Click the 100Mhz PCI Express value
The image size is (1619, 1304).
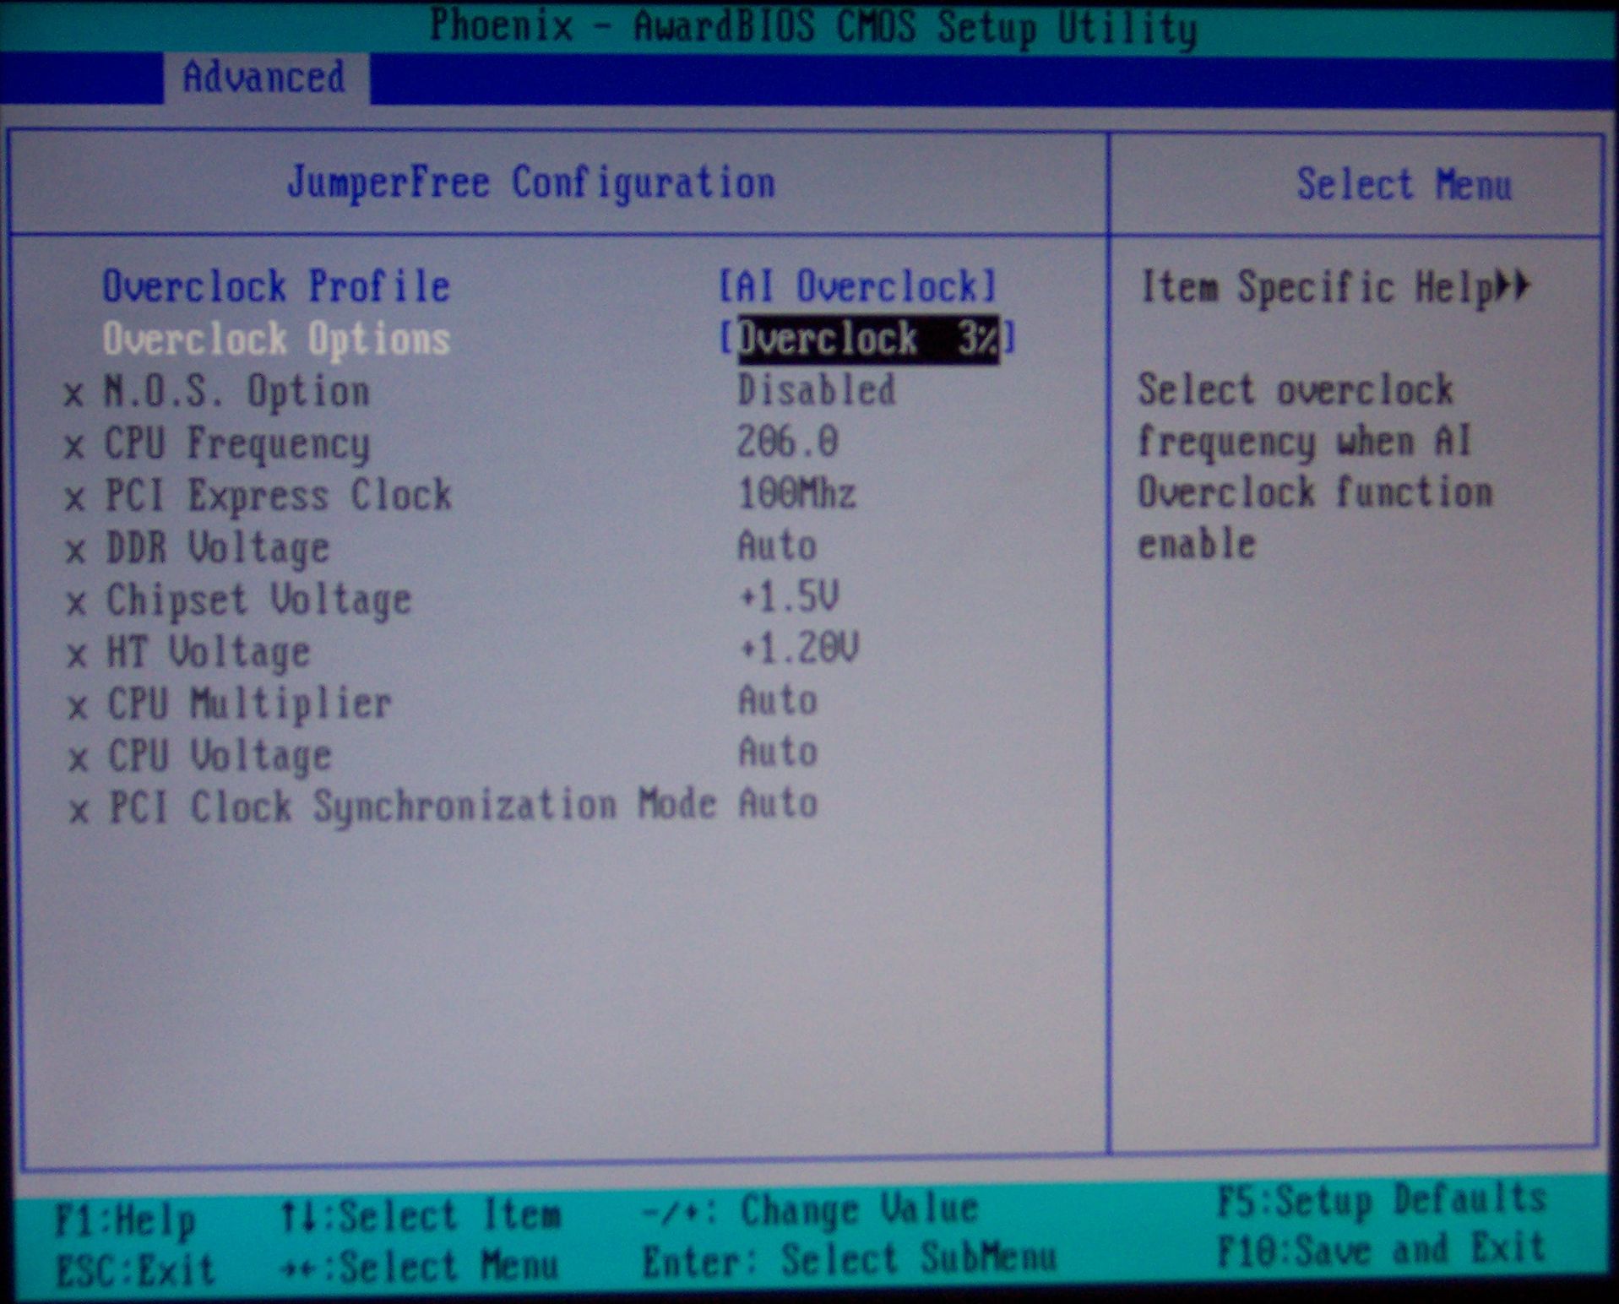click(797, 494)
